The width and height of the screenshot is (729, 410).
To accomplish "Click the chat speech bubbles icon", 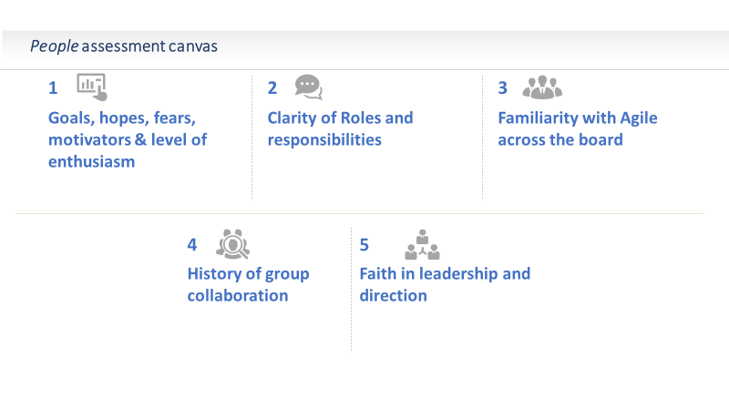I will [308, 87].
